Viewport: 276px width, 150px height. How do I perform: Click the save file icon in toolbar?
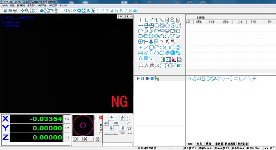[14, 11]
